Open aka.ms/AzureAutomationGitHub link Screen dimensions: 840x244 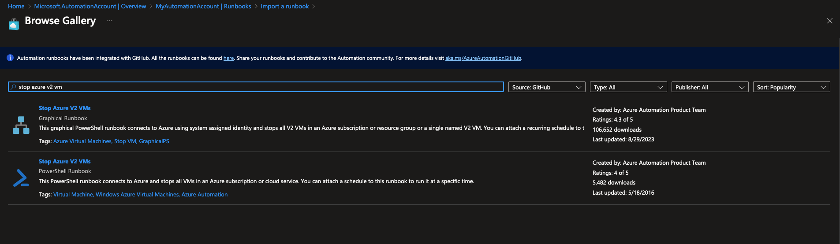coord(483,58)
